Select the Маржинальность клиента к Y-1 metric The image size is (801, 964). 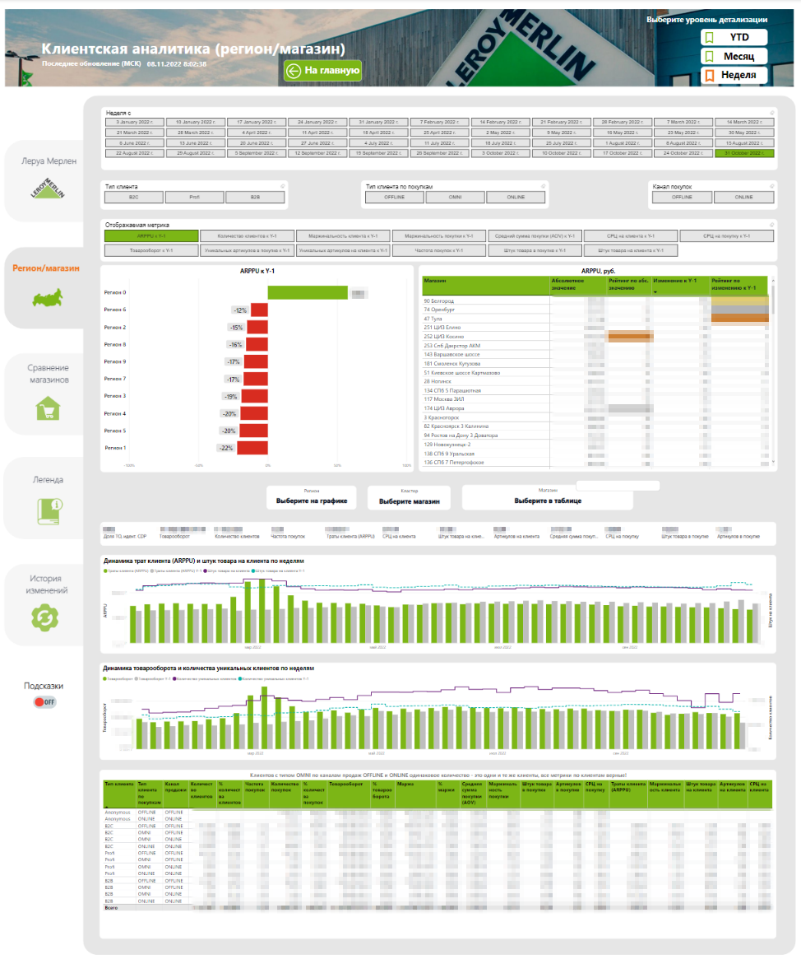tap(343, 236)
